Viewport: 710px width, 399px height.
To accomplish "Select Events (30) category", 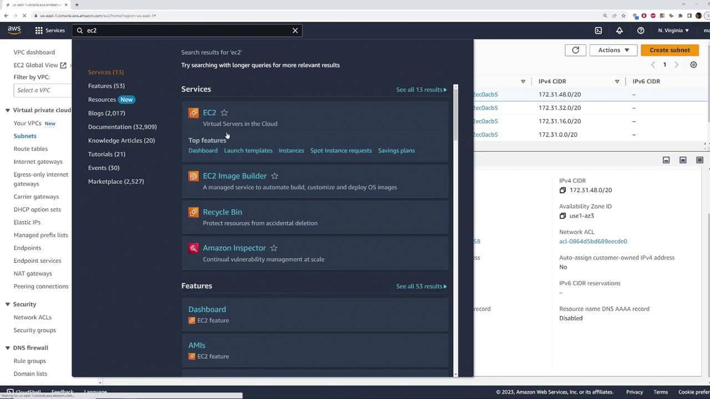I will [x=104, y=168].
